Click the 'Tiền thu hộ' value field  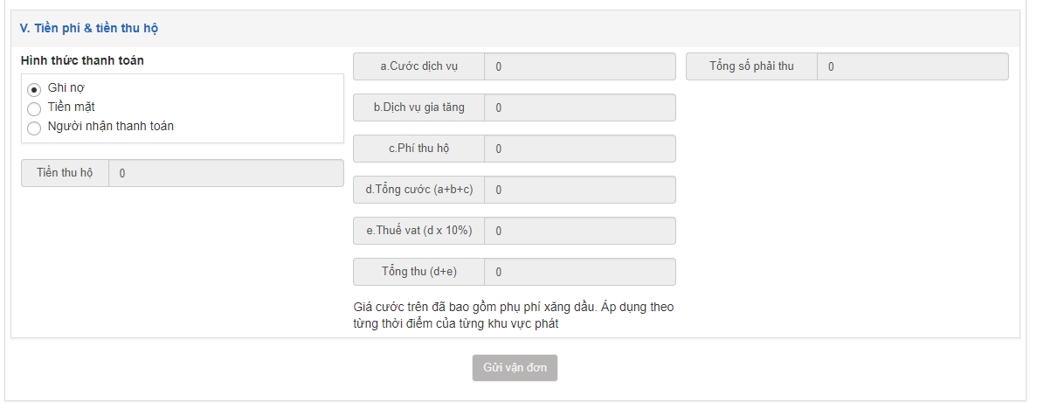(x=225, y=173)
